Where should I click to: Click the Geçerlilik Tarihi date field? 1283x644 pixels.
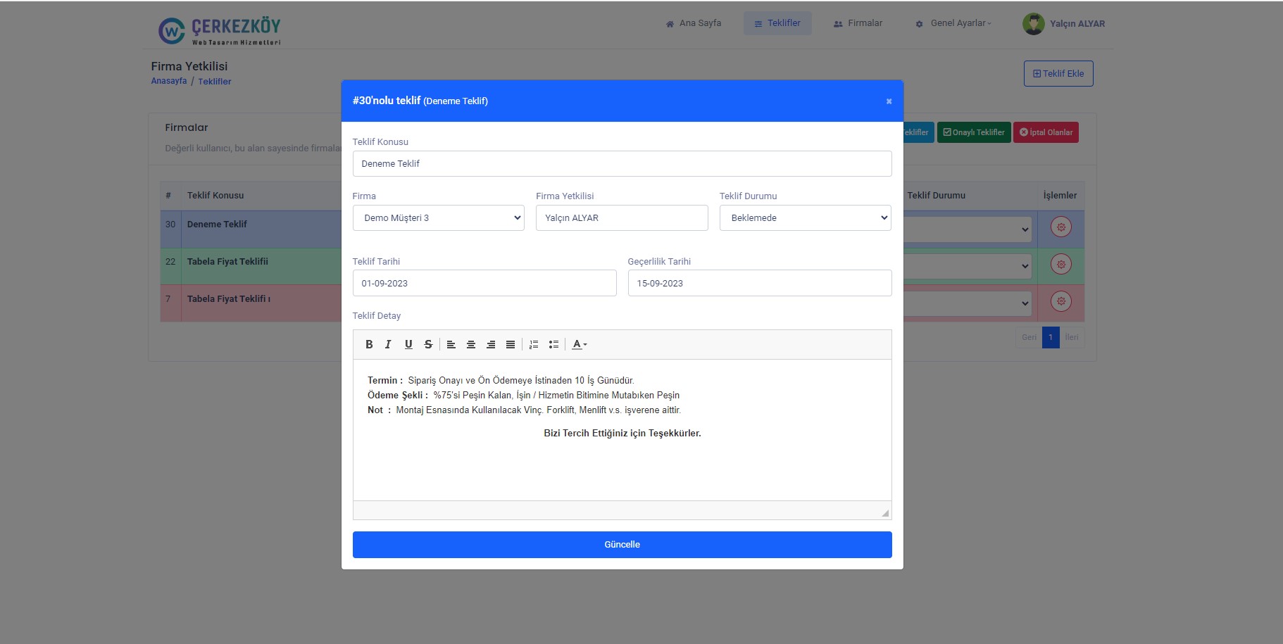point(759,284)
